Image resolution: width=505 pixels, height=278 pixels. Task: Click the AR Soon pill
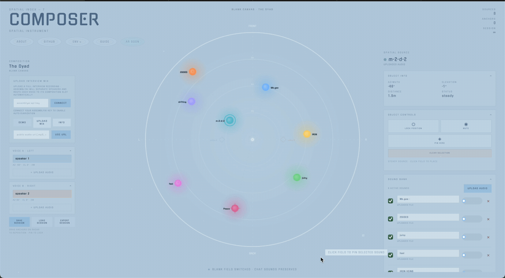[x=132, y=41]
